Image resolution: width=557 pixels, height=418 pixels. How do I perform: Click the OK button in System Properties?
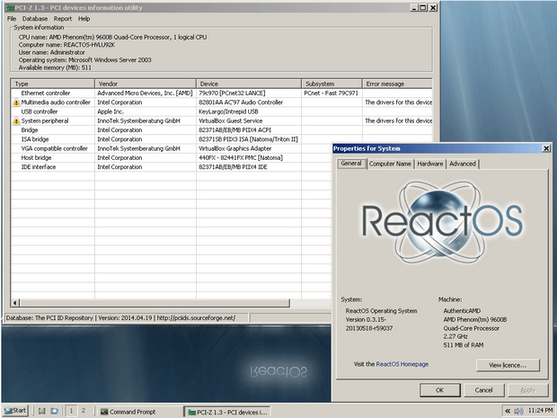(x=440, y=390)
